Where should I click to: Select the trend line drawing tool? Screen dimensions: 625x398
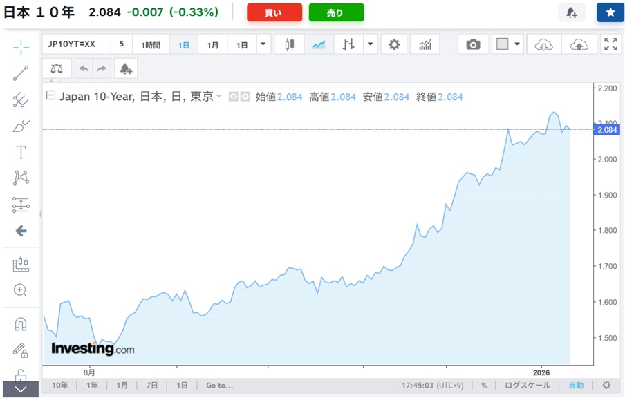coord(21,73)
